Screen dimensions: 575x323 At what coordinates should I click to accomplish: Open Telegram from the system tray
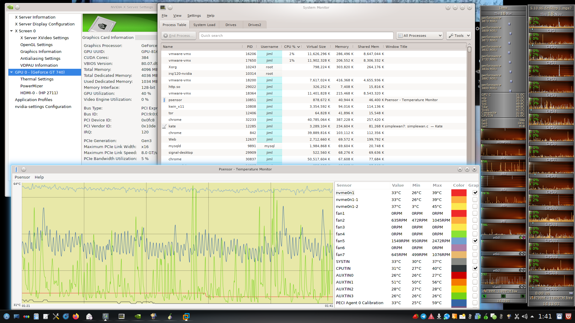pos(423,316)
